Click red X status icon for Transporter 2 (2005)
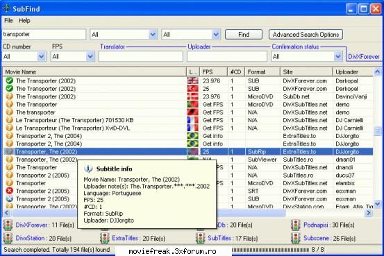 click(9, 191)
